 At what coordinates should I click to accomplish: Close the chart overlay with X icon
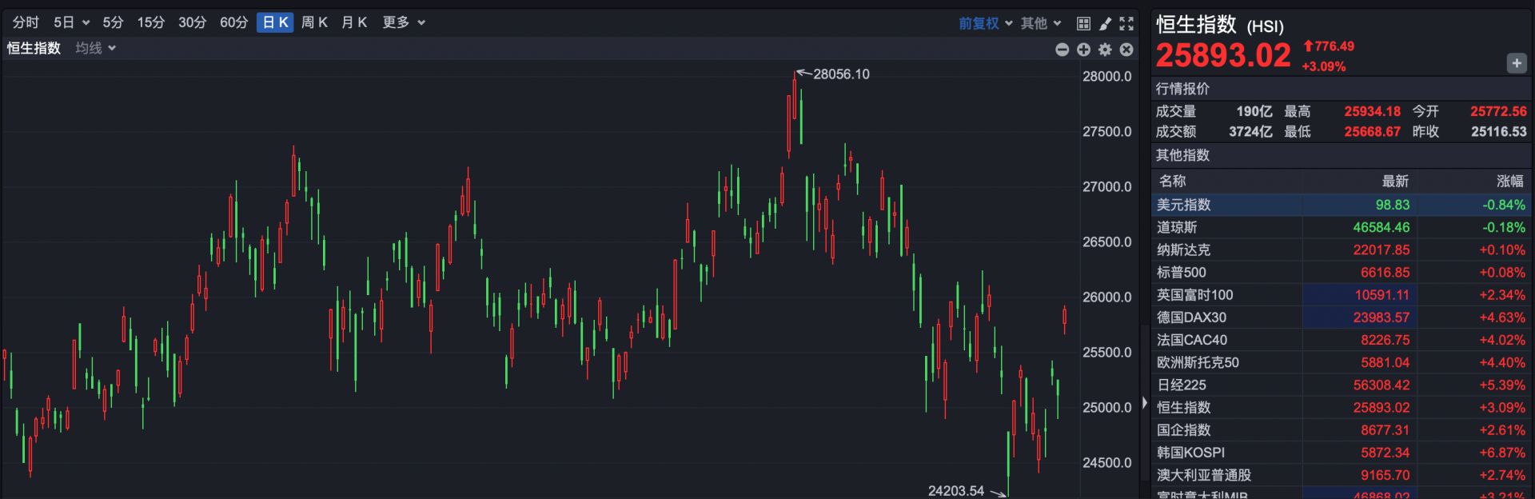coord(1126,50)
